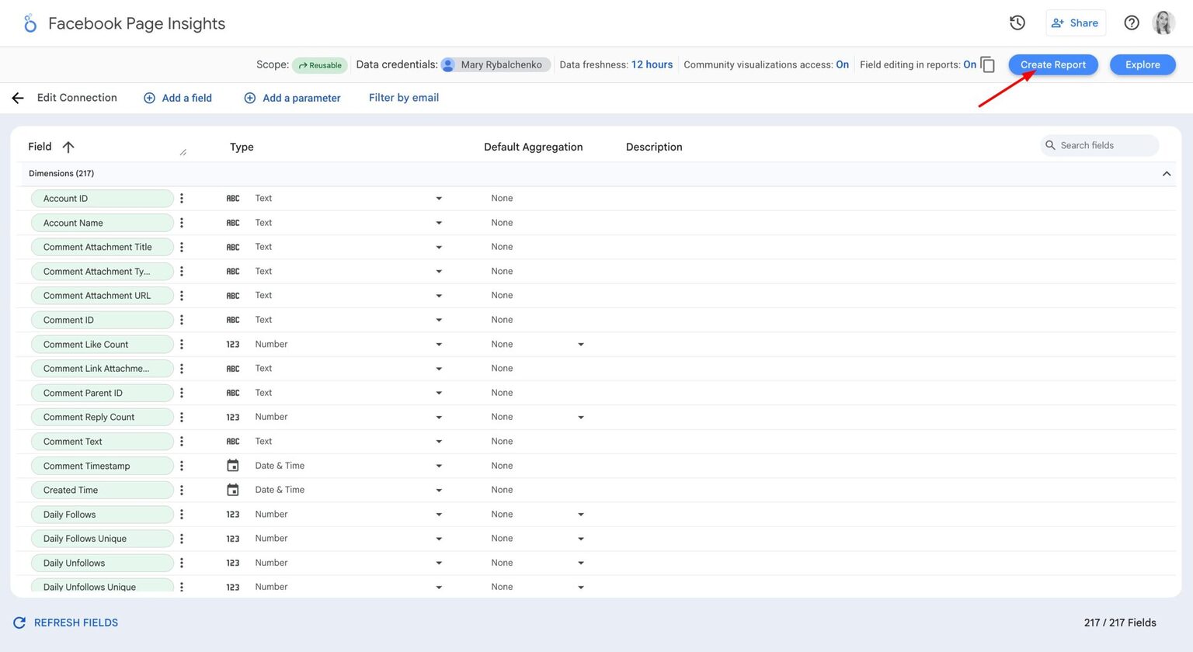The width and height of the screenshot is (1193, 652).
Task: Click the Reusable scope chip
Action: (319, 65)
